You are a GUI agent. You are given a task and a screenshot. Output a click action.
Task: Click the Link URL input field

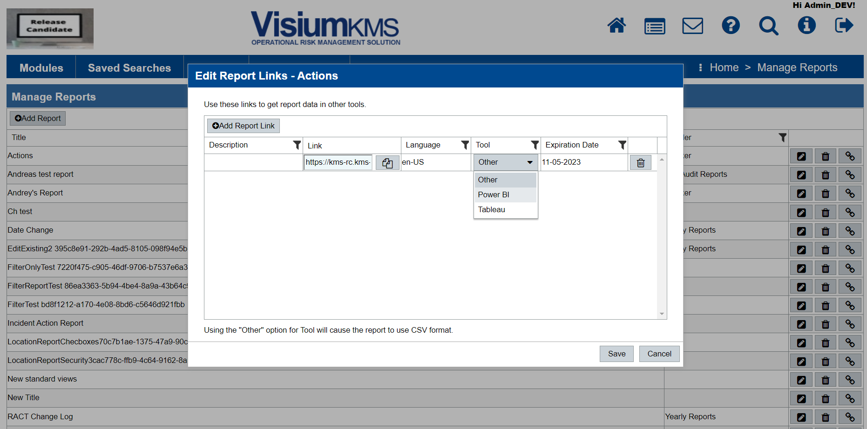pos(338,162)
